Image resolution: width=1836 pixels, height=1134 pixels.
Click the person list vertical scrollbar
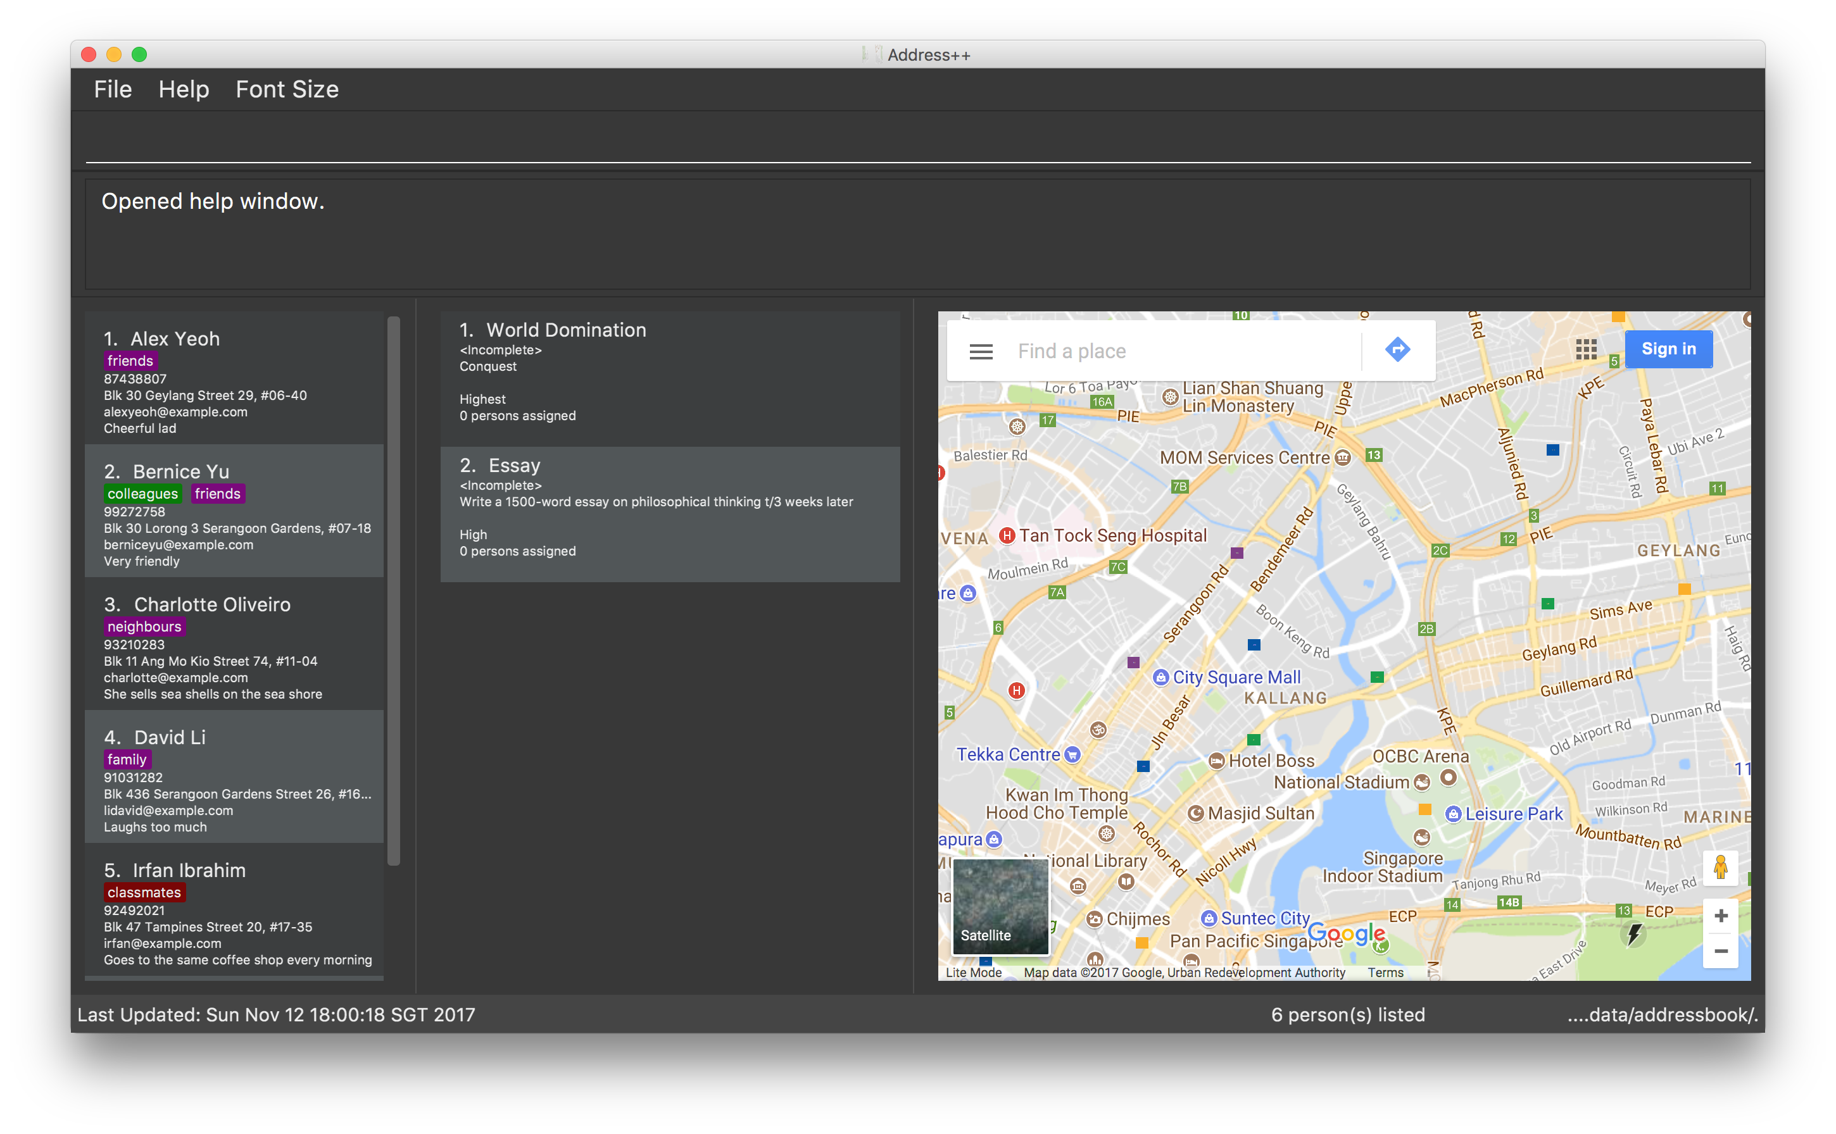click(x=393, y=591)
